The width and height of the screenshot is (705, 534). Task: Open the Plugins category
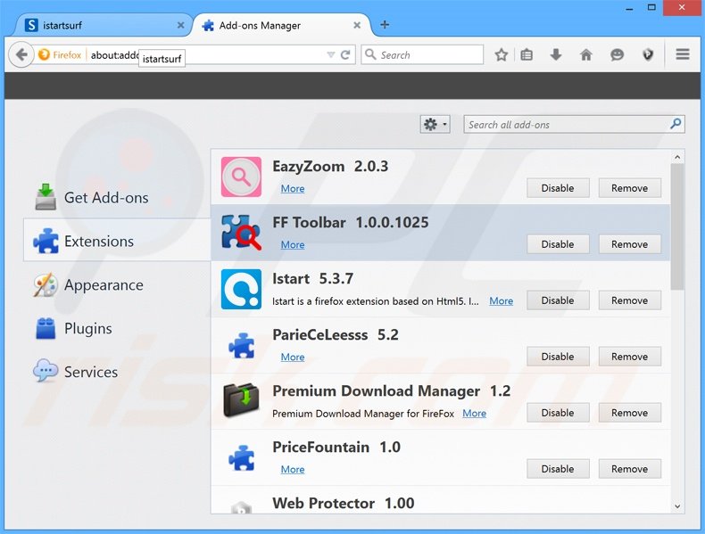pyautogui.click(x=116, y=328)
